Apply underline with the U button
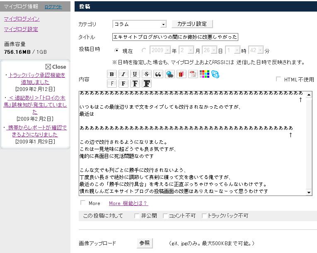 click(135, 74)
